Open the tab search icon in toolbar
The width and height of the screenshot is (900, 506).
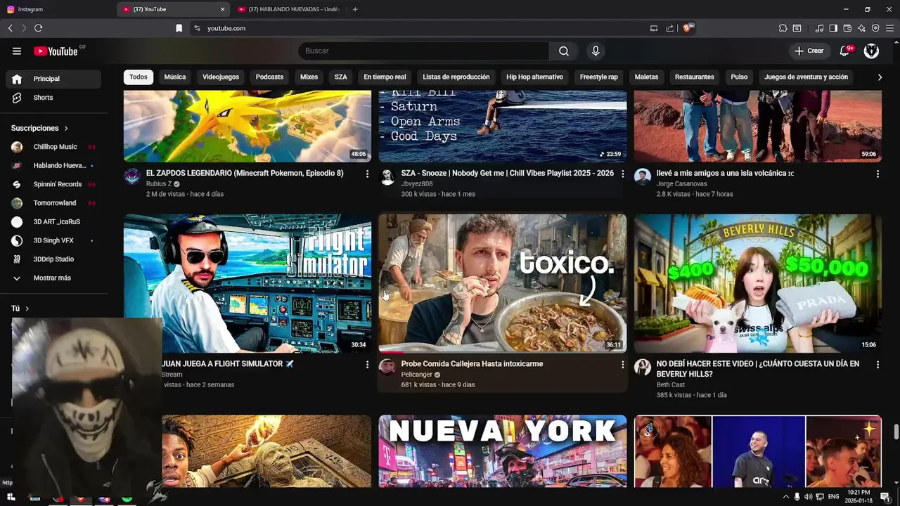[x=797, y=28]
